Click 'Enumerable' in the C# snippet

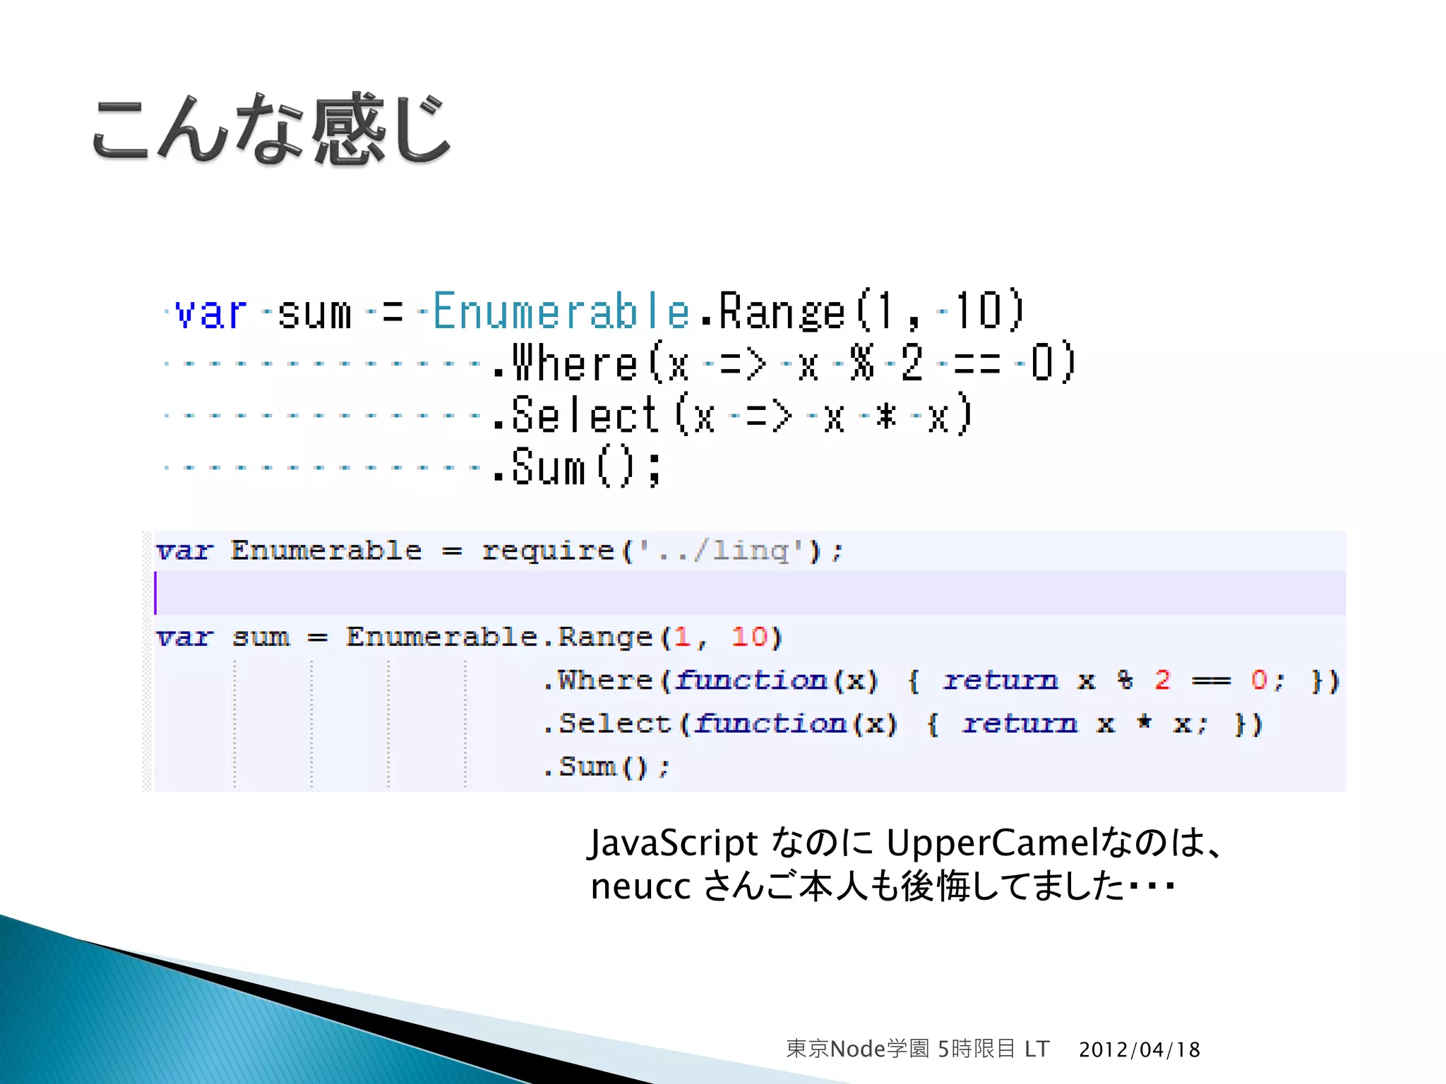(x=561, y=311)
